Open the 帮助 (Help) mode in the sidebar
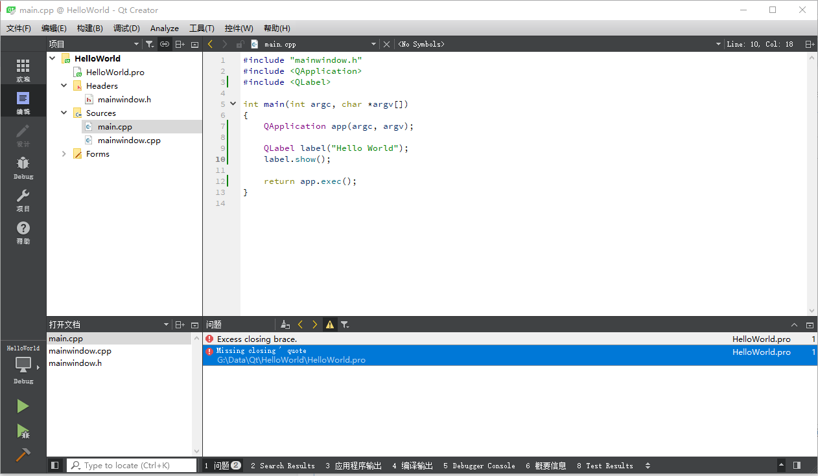The width and height of the screenshot is (818, 476). [x=23, y=231]
